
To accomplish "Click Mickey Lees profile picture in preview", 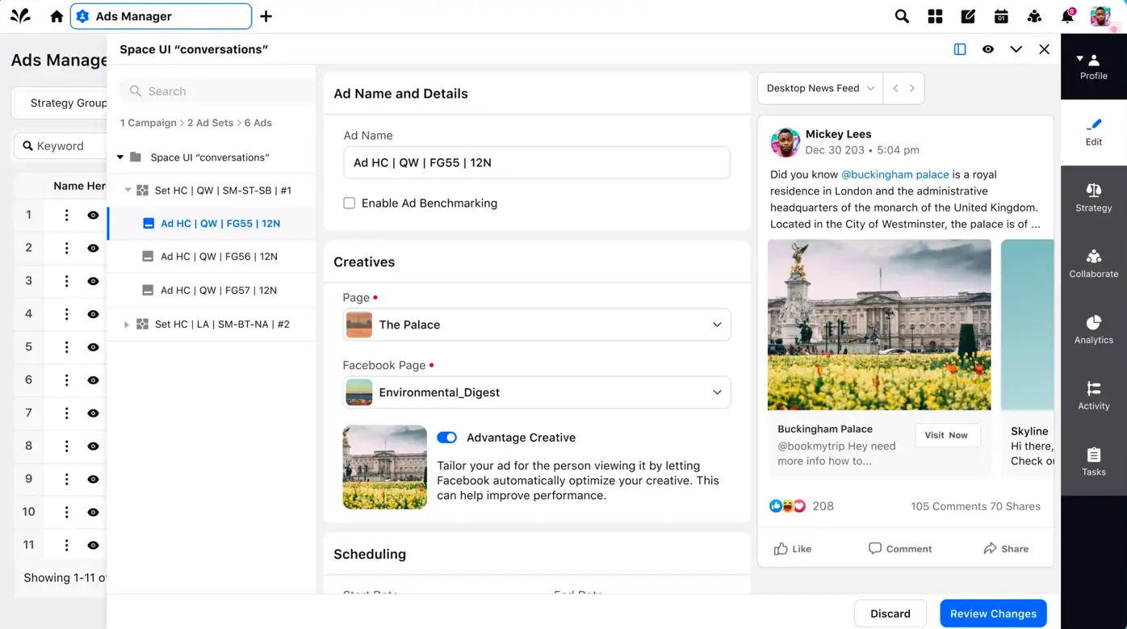I will (x=785, y=142).
